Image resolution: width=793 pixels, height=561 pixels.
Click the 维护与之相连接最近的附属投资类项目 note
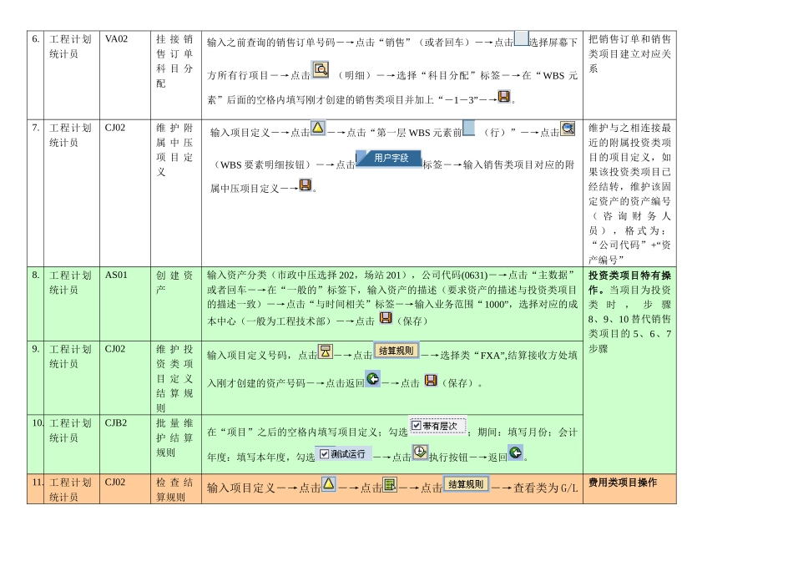click(x=629, y=194)
